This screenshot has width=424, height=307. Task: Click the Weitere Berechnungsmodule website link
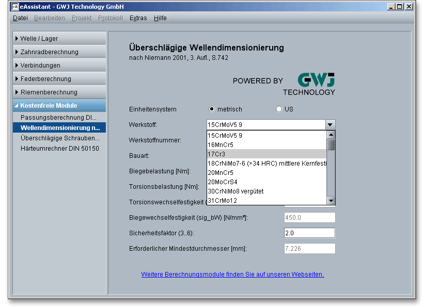pyautogui.click(x=232, y=274)
